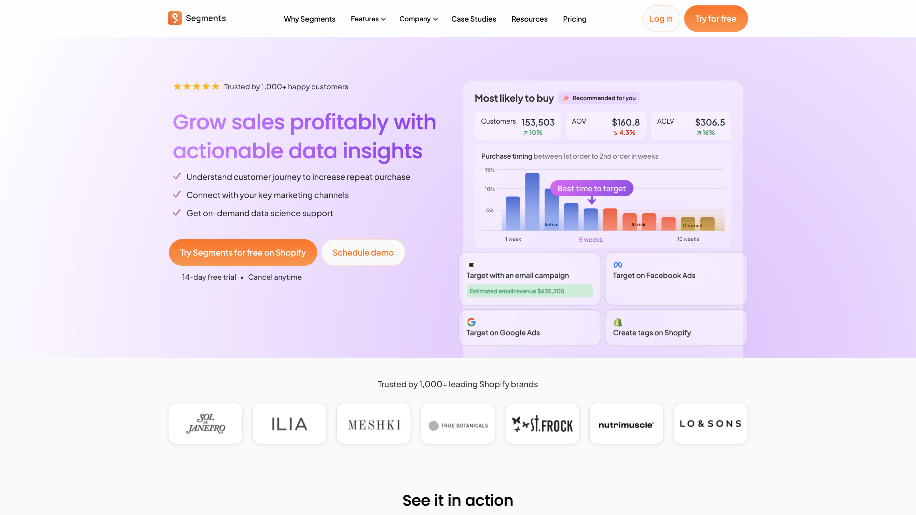Click Try Segments for free on Shopify
Image resolution: width=916 pixels, height=515 pixels.
(x=243, y=252)
